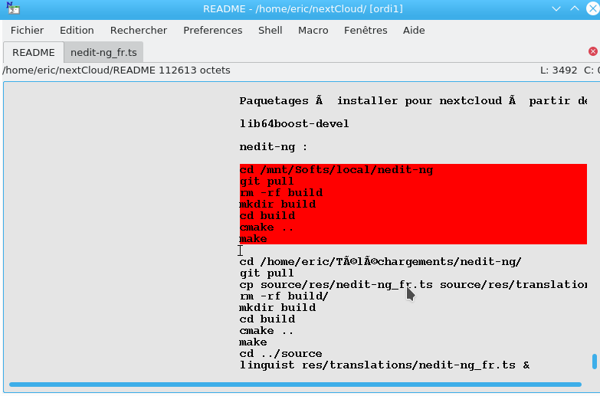Image resolution: width=600 pixels, height=396 pixels.
Task: Close the README window
Action: 593,8
